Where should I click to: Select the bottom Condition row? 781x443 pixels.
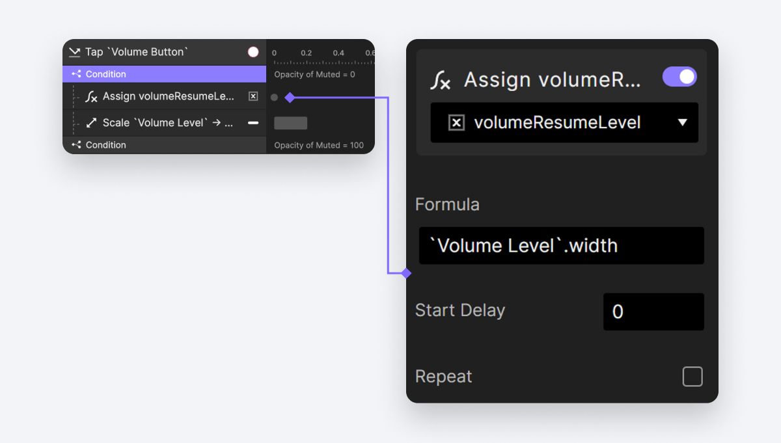click(165, 145)
